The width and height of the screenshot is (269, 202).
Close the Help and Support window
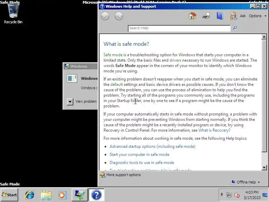[x=264, y=6]
